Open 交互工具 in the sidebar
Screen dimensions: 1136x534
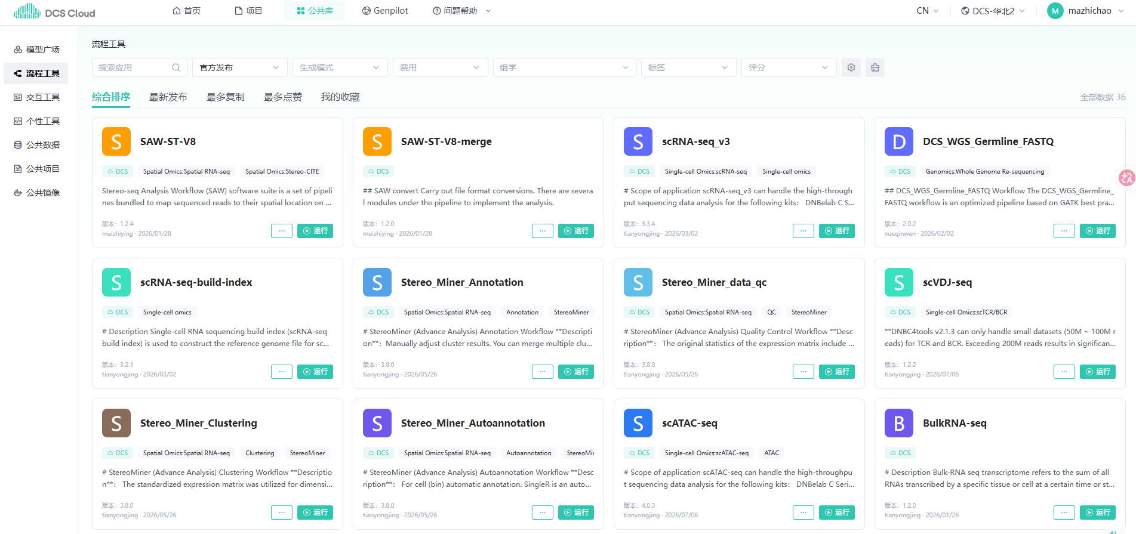(36, 97)
